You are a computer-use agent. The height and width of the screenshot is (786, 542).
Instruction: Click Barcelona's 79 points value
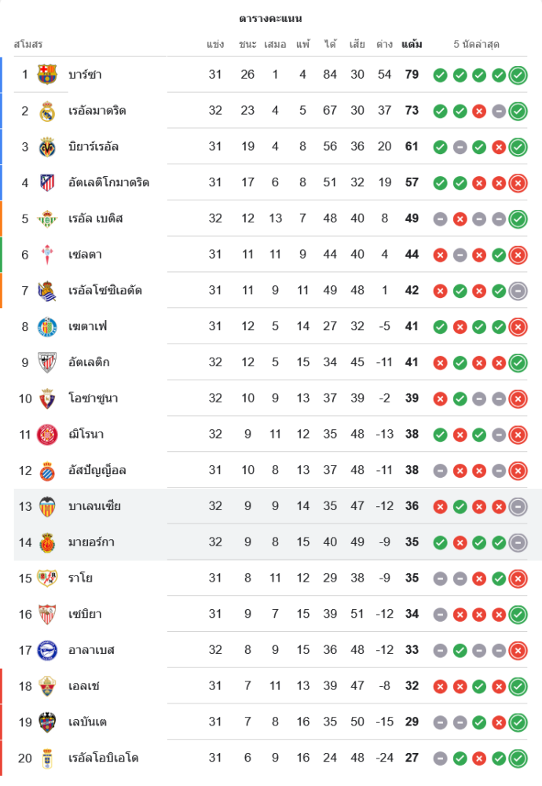[412, 75]
